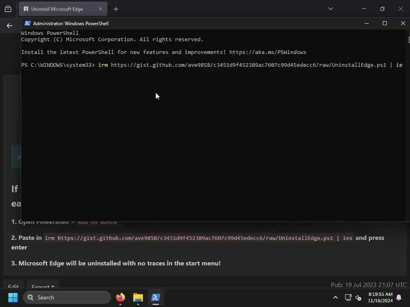This screenshot has height=307, width=410.
Task: Click the taskbar Search box
Action: (67, 297)
